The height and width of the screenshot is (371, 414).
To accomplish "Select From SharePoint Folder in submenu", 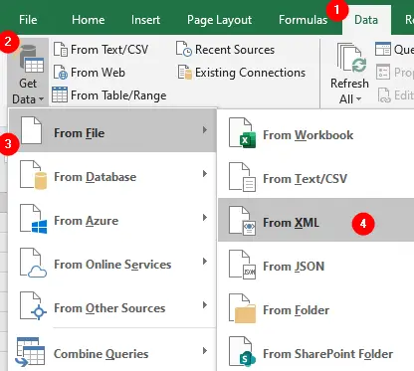I will (316, 351).
